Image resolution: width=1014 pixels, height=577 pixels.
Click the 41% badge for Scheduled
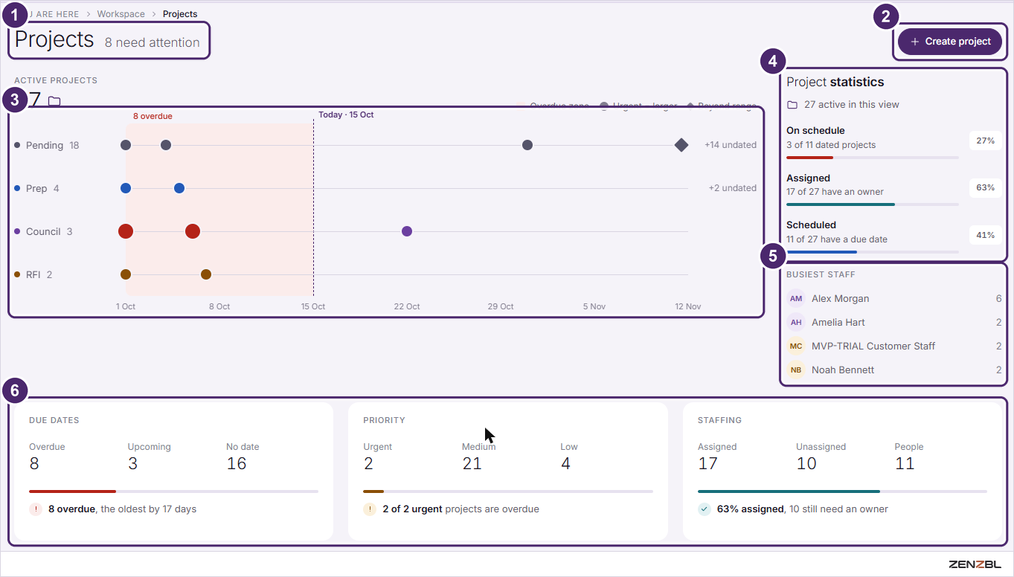[x=985, y=235]
